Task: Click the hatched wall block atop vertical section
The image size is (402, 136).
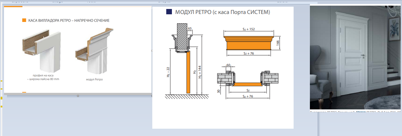Action: pyautogui.click(x=182, y=36)
